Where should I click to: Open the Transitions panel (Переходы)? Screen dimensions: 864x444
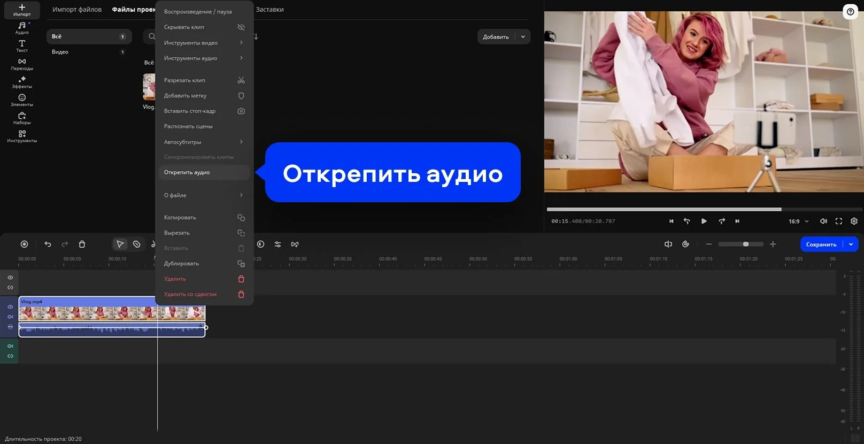pyautogui.click(x=22, y=64)
